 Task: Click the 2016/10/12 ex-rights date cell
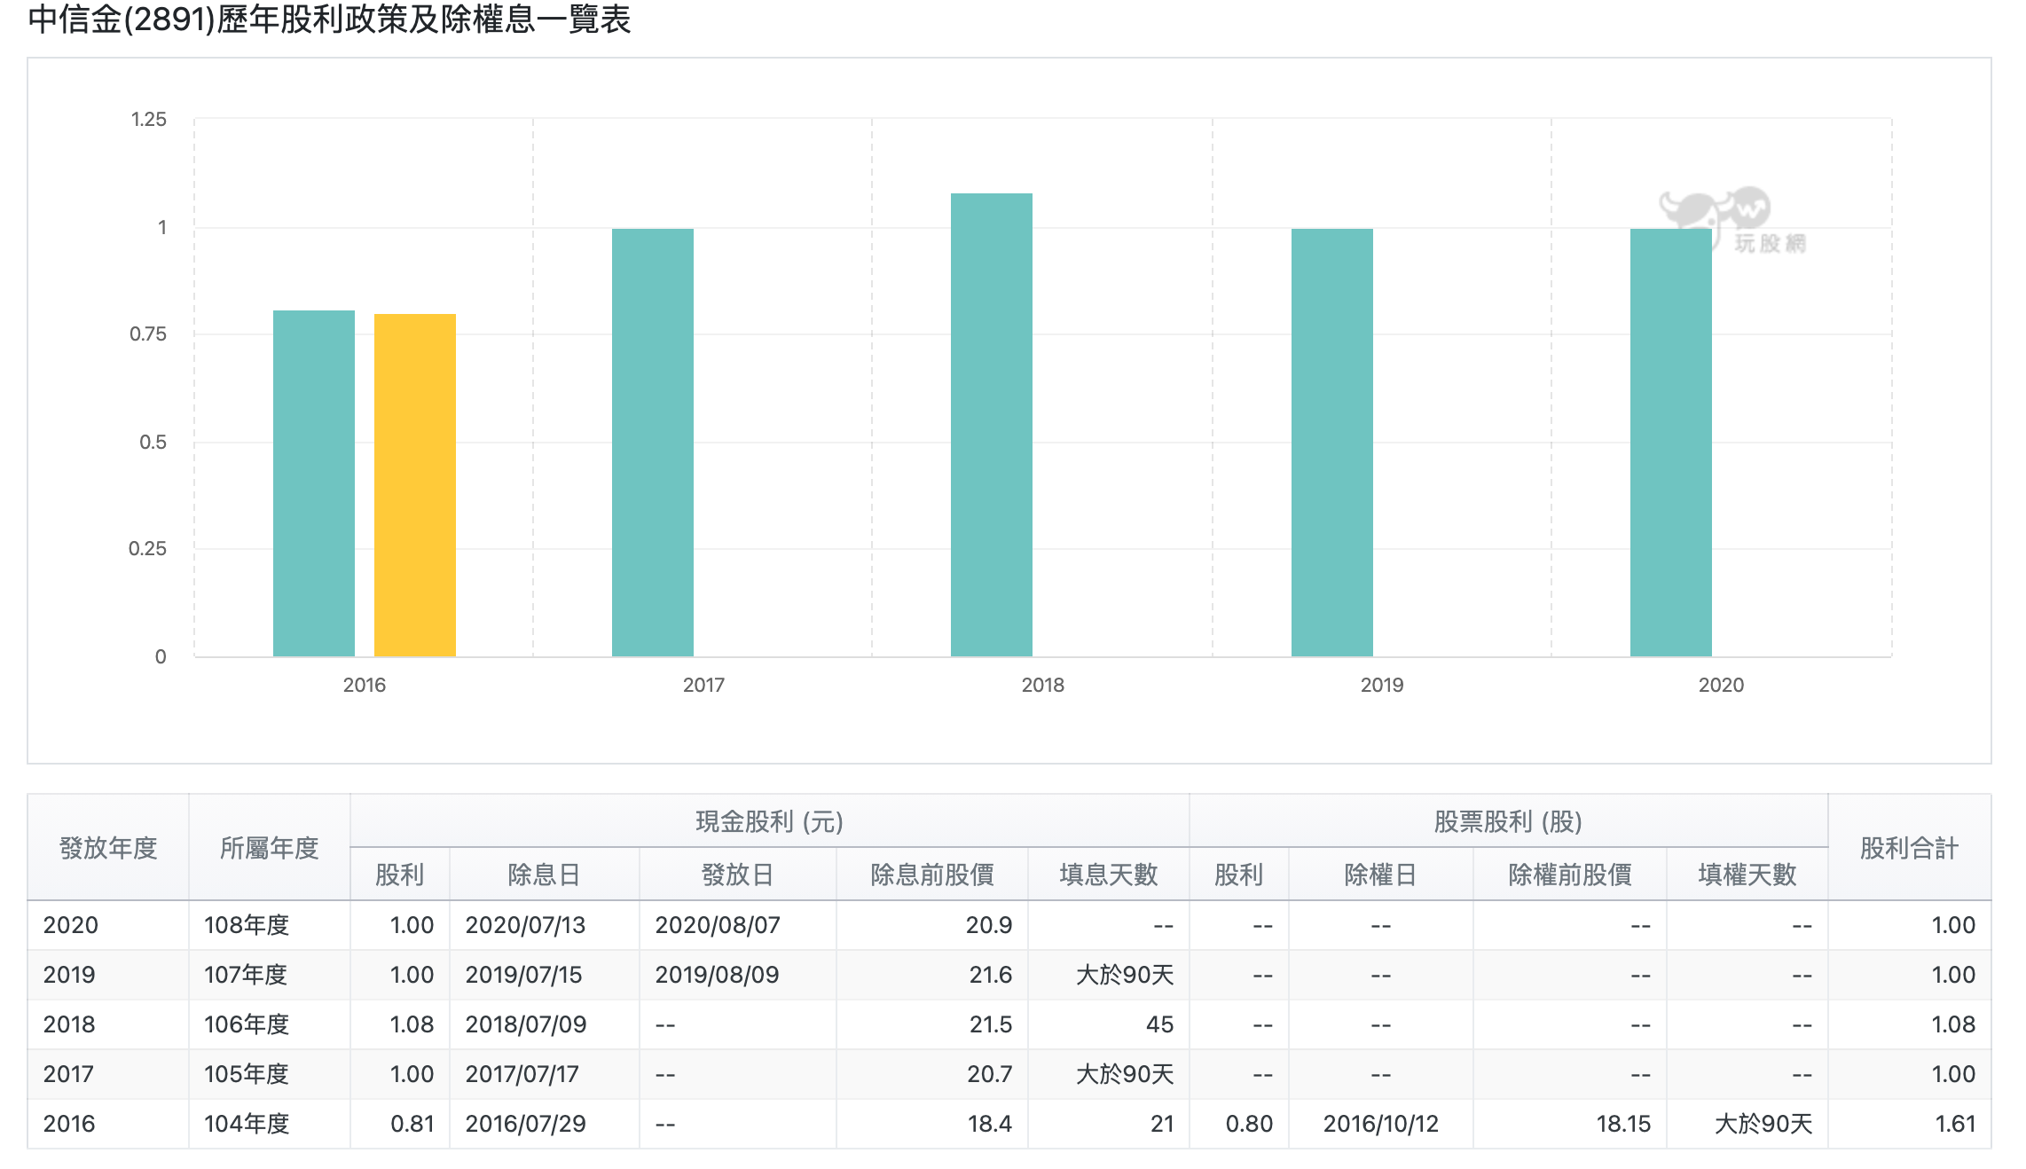(1380, 1124)
